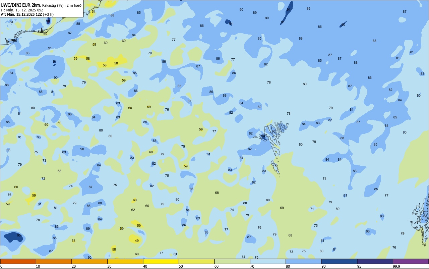
Task: Select the 80–90 blue legend segment
Action: click(x=304, y=261)
